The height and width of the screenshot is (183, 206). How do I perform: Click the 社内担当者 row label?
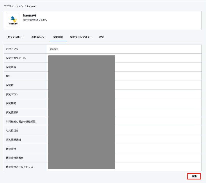(12, 131)
